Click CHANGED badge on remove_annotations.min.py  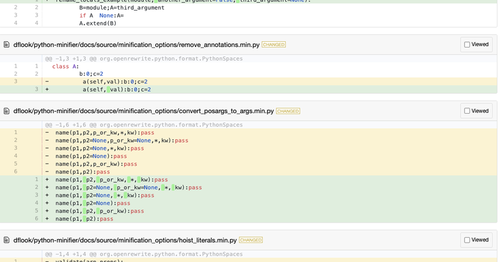[x=274, y=45]
